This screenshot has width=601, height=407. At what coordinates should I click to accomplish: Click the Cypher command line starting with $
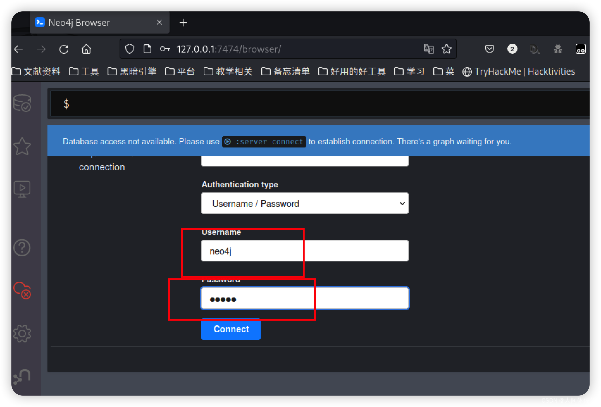click(221, 103)
